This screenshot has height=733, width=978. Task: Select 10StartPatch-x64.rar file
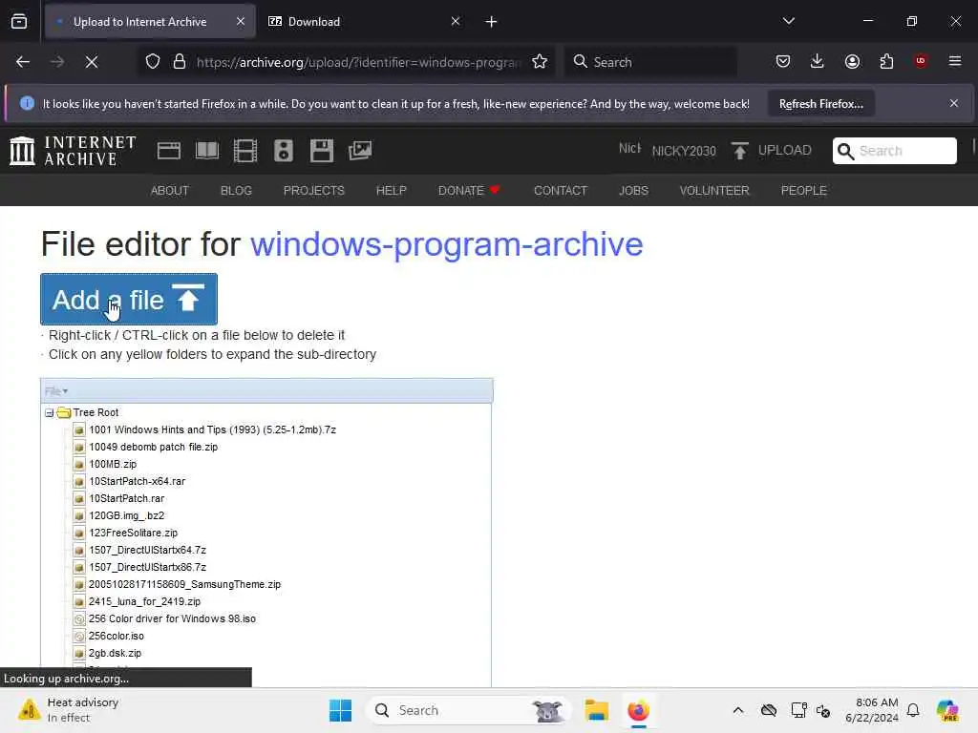(x=138, y=481)
